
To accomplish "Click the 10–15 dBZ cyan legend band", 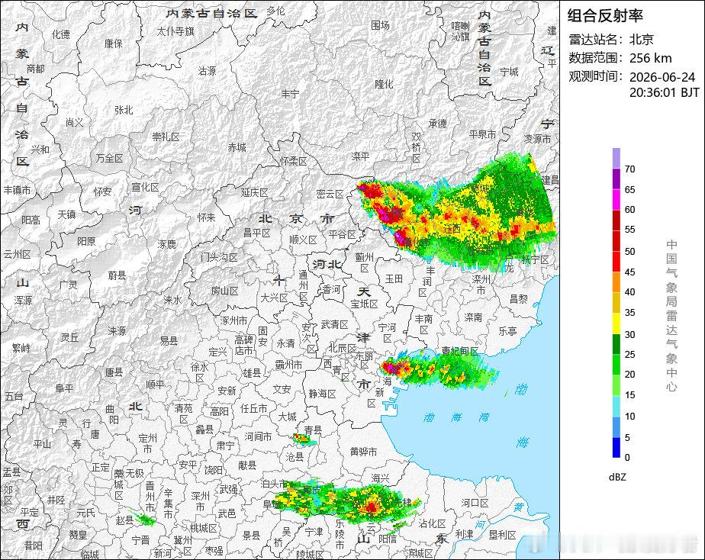I will [616, 407].
